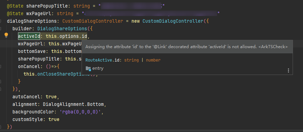Click the Bottom enum member

point(95,104)
